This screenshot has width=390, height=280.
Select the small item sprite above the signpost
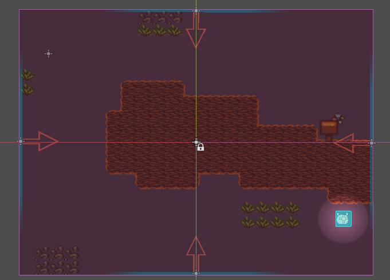[x=339, y=119]
